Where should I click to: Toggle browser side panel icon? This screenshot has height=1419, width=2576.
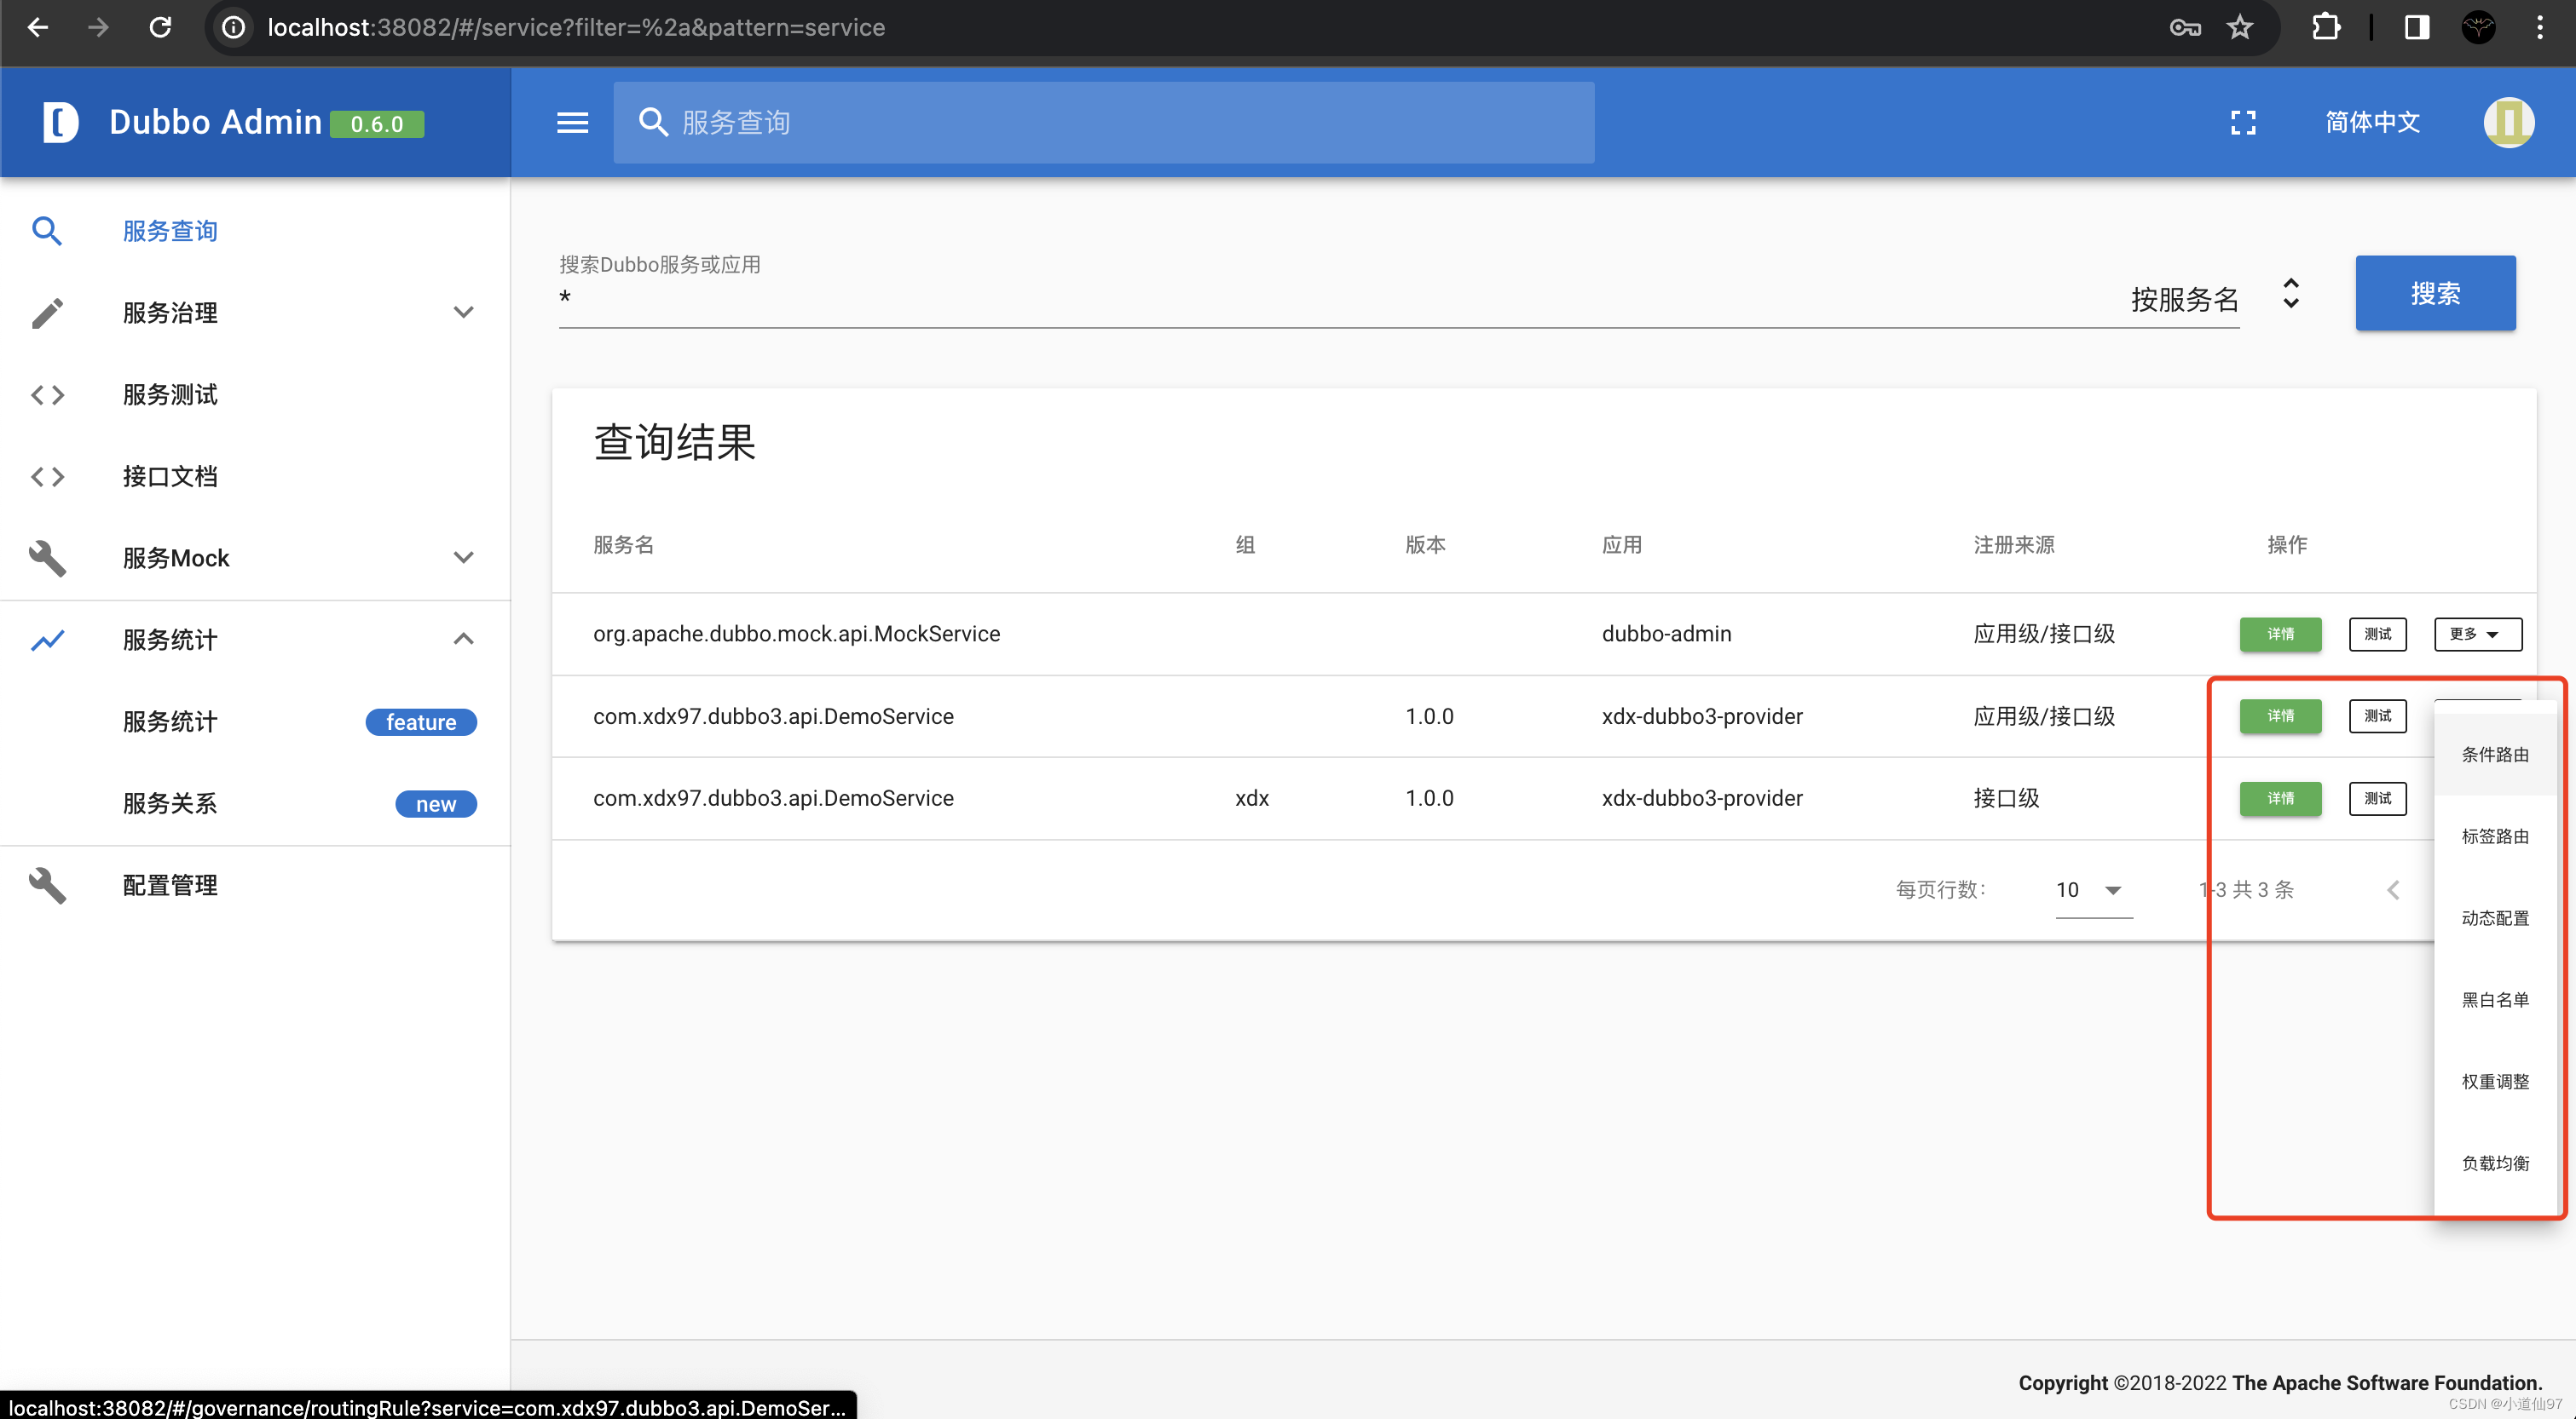click(2417, 27)
